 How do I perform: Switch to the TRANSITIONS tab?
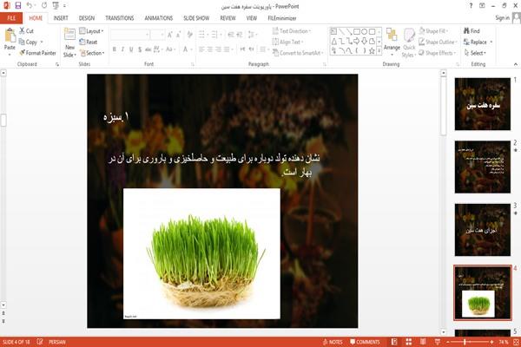120,18
